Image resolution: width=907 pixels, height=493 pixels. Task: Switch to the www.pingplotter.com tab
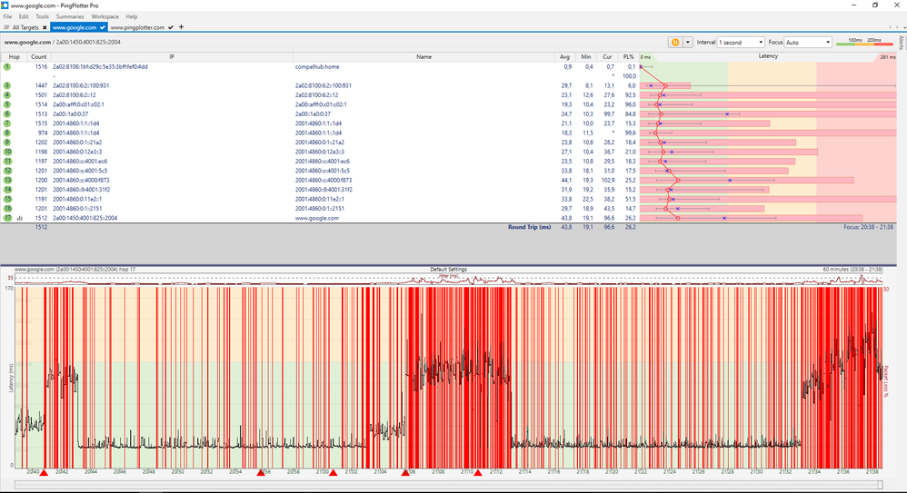(x=138, y=27)
